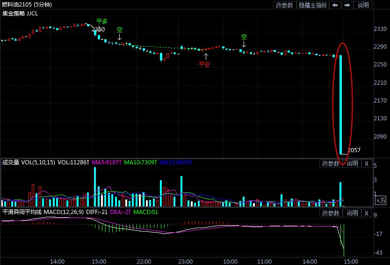390x265 pixels.
Task: Open 改参数 for the main chart
Action: pos(284,5)
